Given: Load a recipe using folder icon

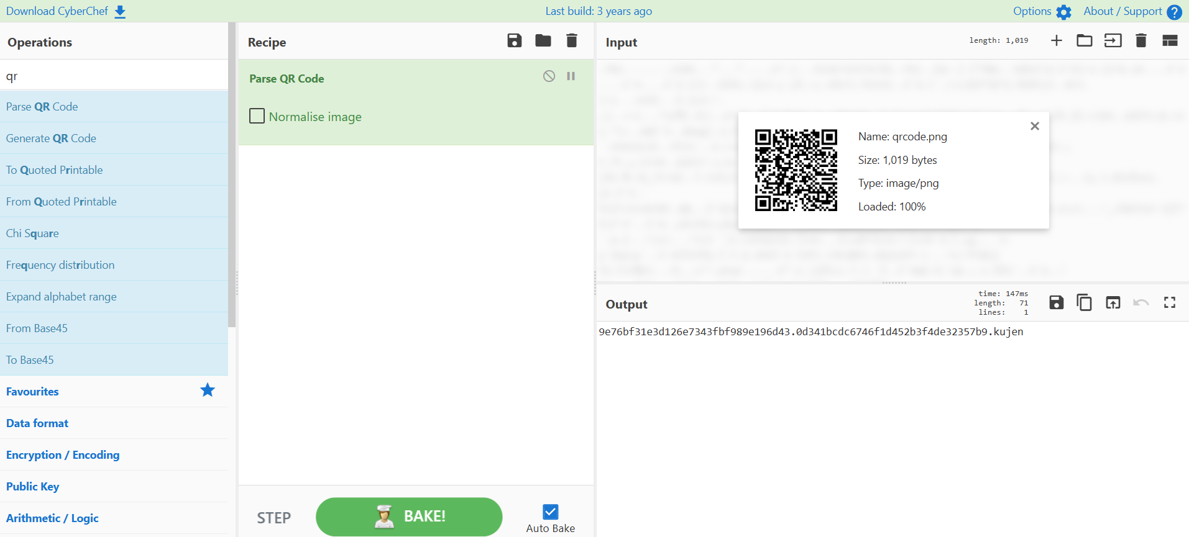Looking at the screenshot, I should pyautogui.click(x=543, y=41).
